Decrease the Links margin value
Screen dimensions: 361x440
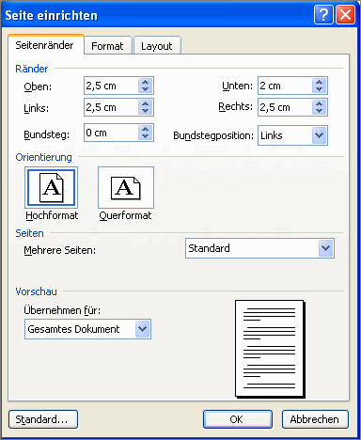pyautogui.click(x=145, y=111)
